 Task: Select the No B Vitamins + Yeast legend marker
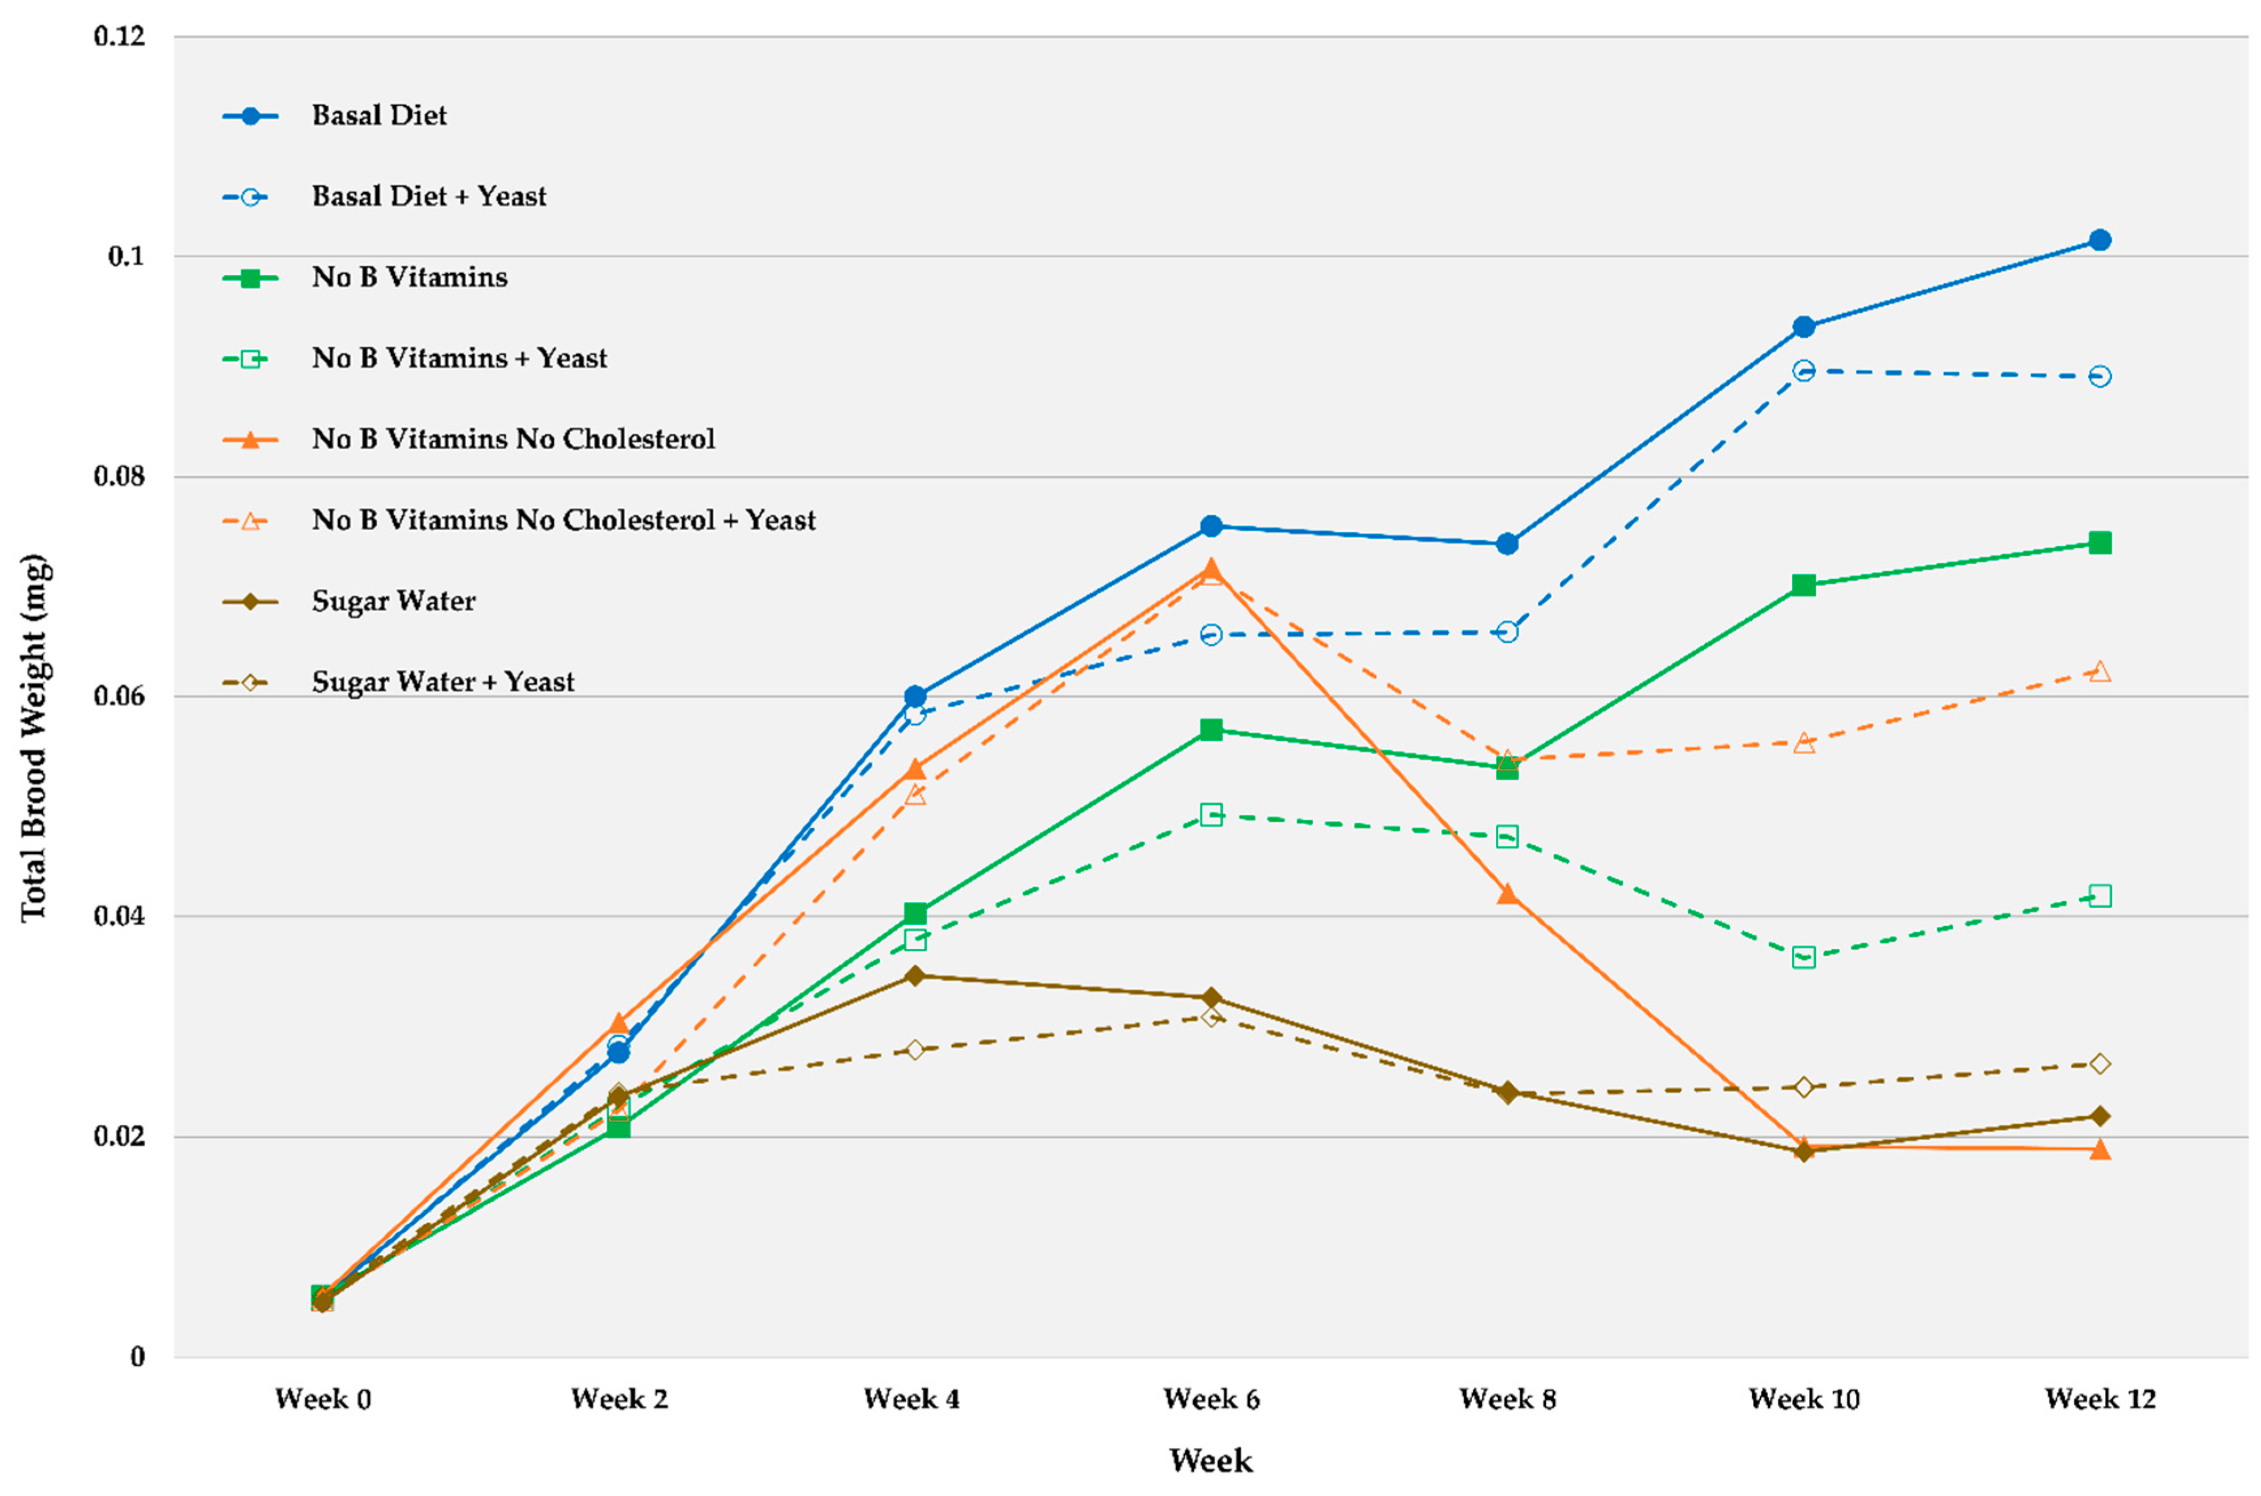coord(250,360)
